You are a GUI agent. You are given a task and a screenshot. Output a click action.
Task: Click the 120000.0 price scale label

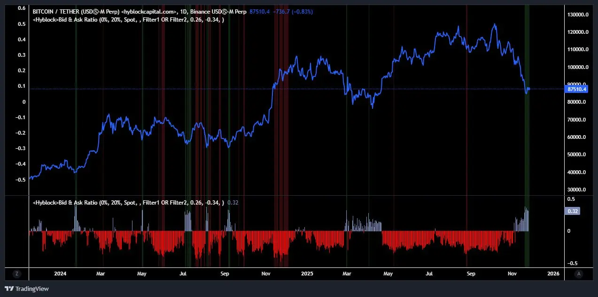577,32
